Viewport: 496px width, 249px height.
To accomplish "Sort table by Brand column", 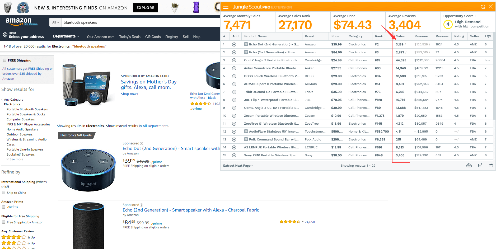I will 310,36.
